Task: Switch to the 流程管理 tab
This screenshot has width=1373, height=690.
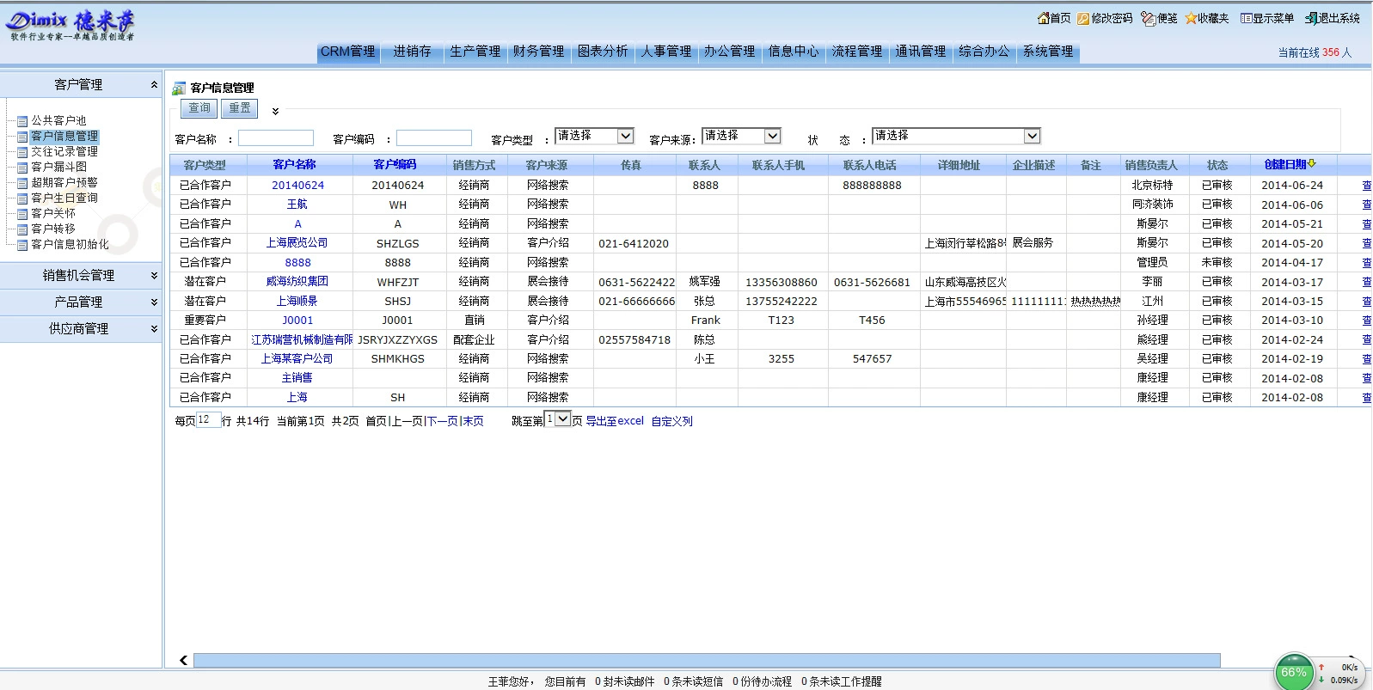Action: click(856, 52)
